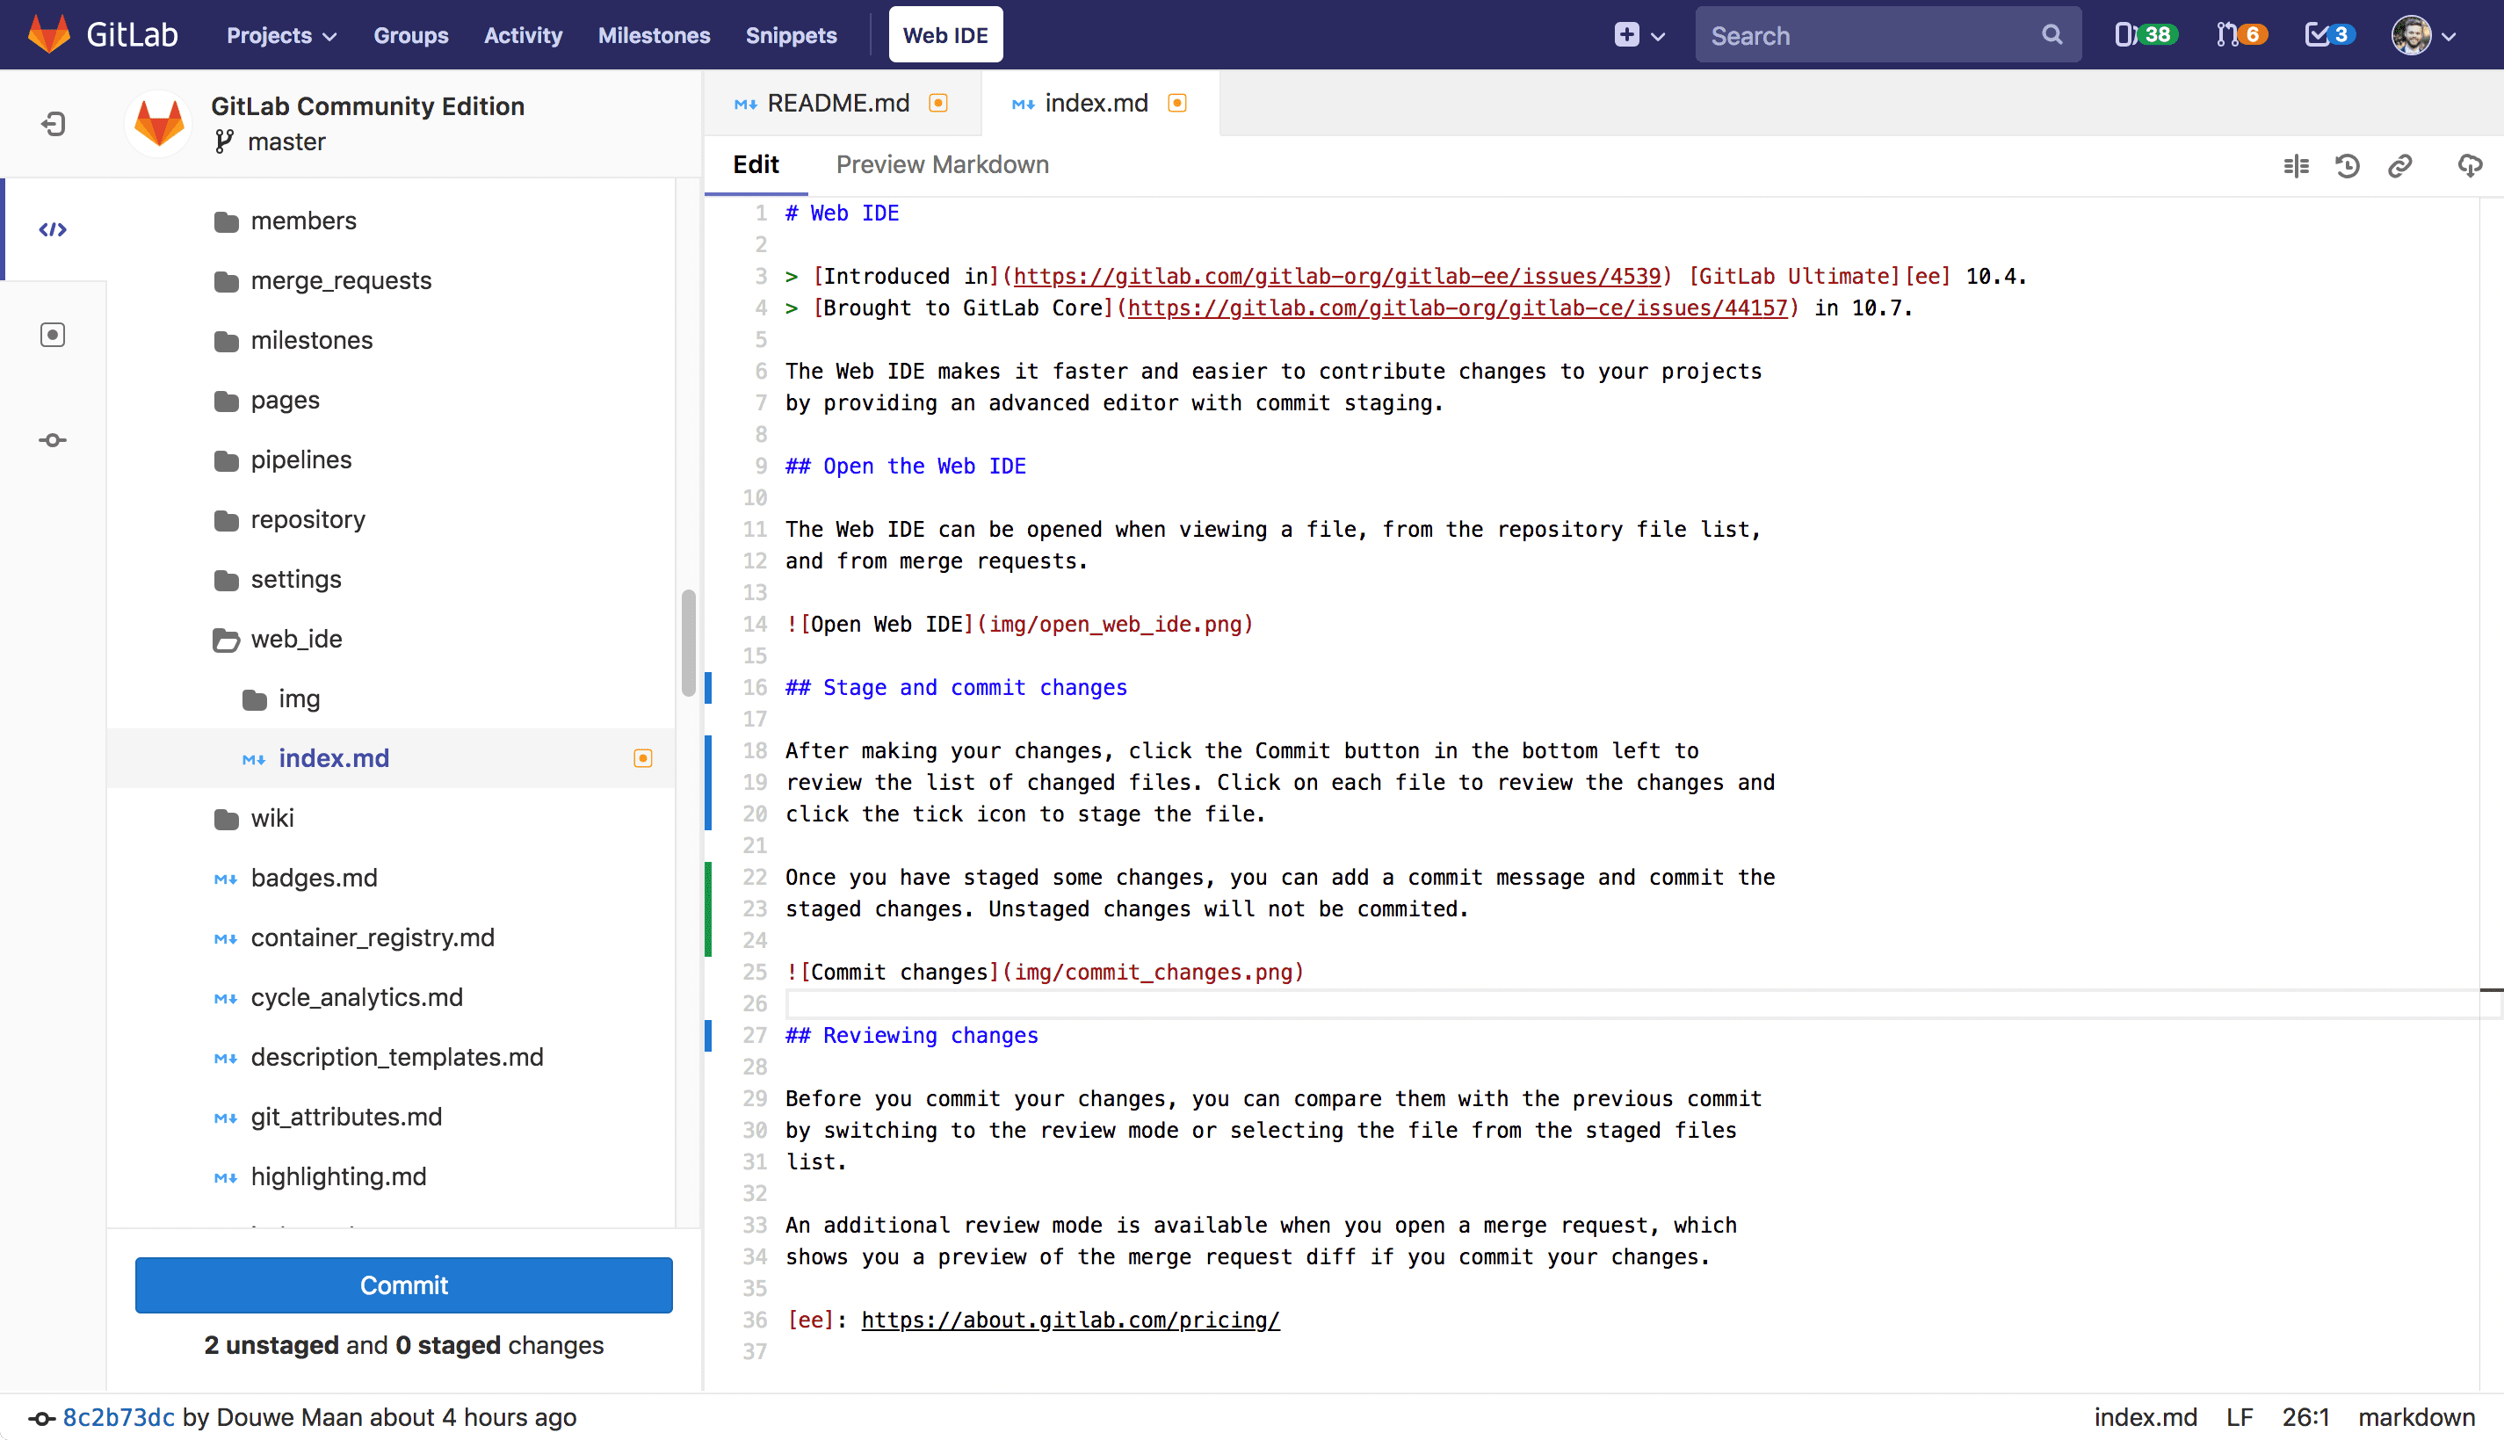Click the Commit button to stage changes

point(402,1284)
